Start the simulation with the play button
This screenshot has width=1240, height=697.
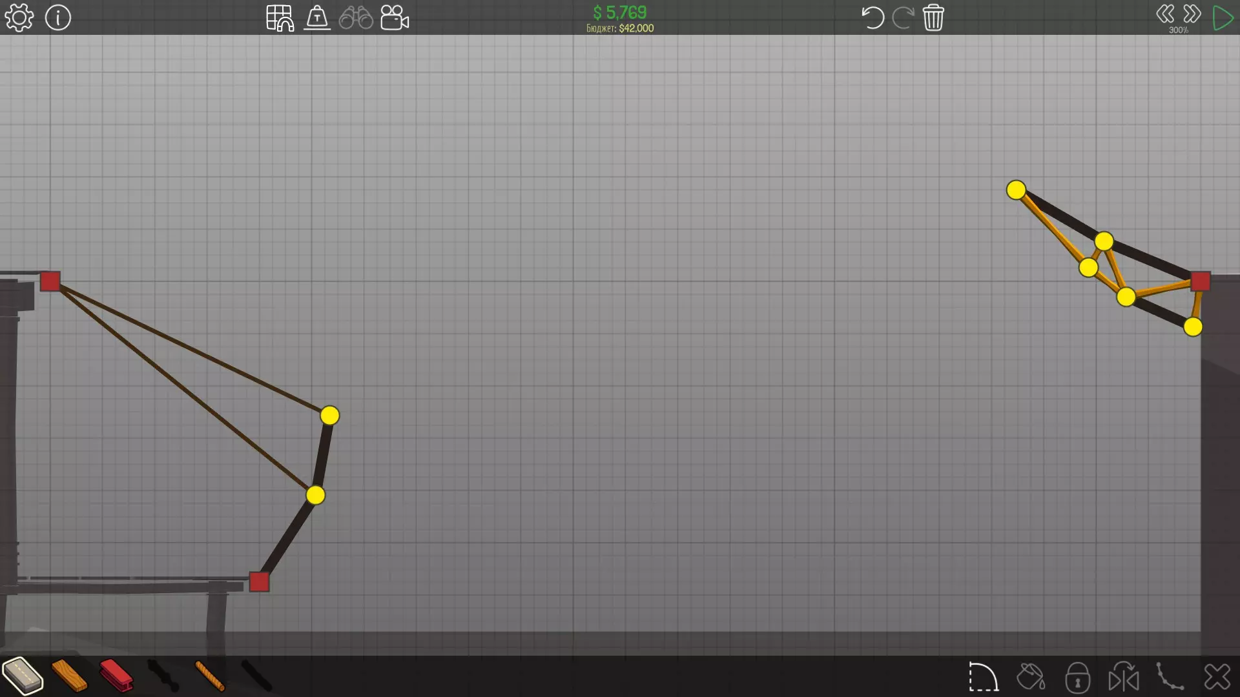(x=1223, y=17)
